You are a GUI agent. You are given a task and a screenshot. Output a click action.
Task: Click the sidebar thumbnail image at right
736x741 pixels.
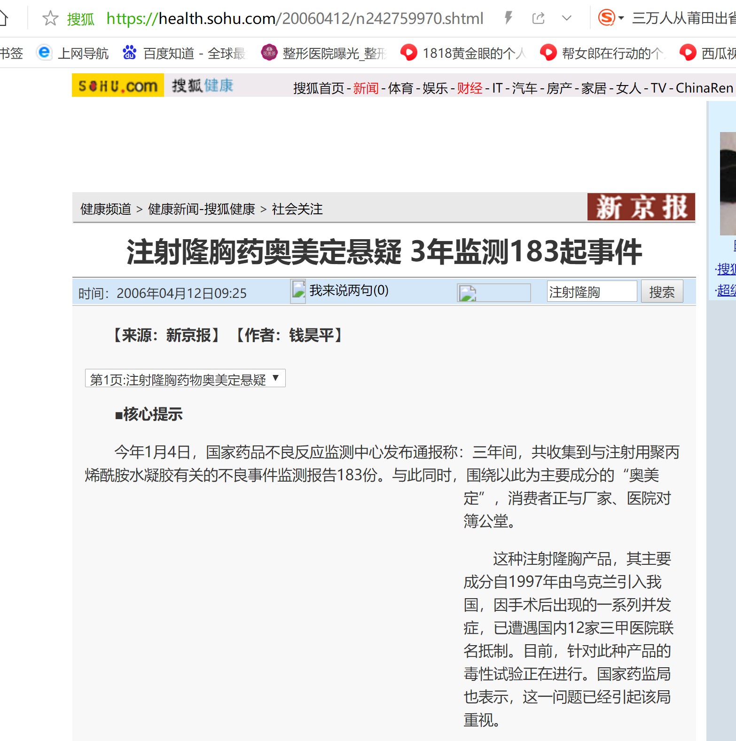(728, 183)
